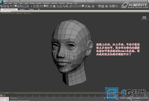Viewport: 149px width, 101px height.
Task: Open the 3ds Max application button menu
Action: click(x=1, y=2)
